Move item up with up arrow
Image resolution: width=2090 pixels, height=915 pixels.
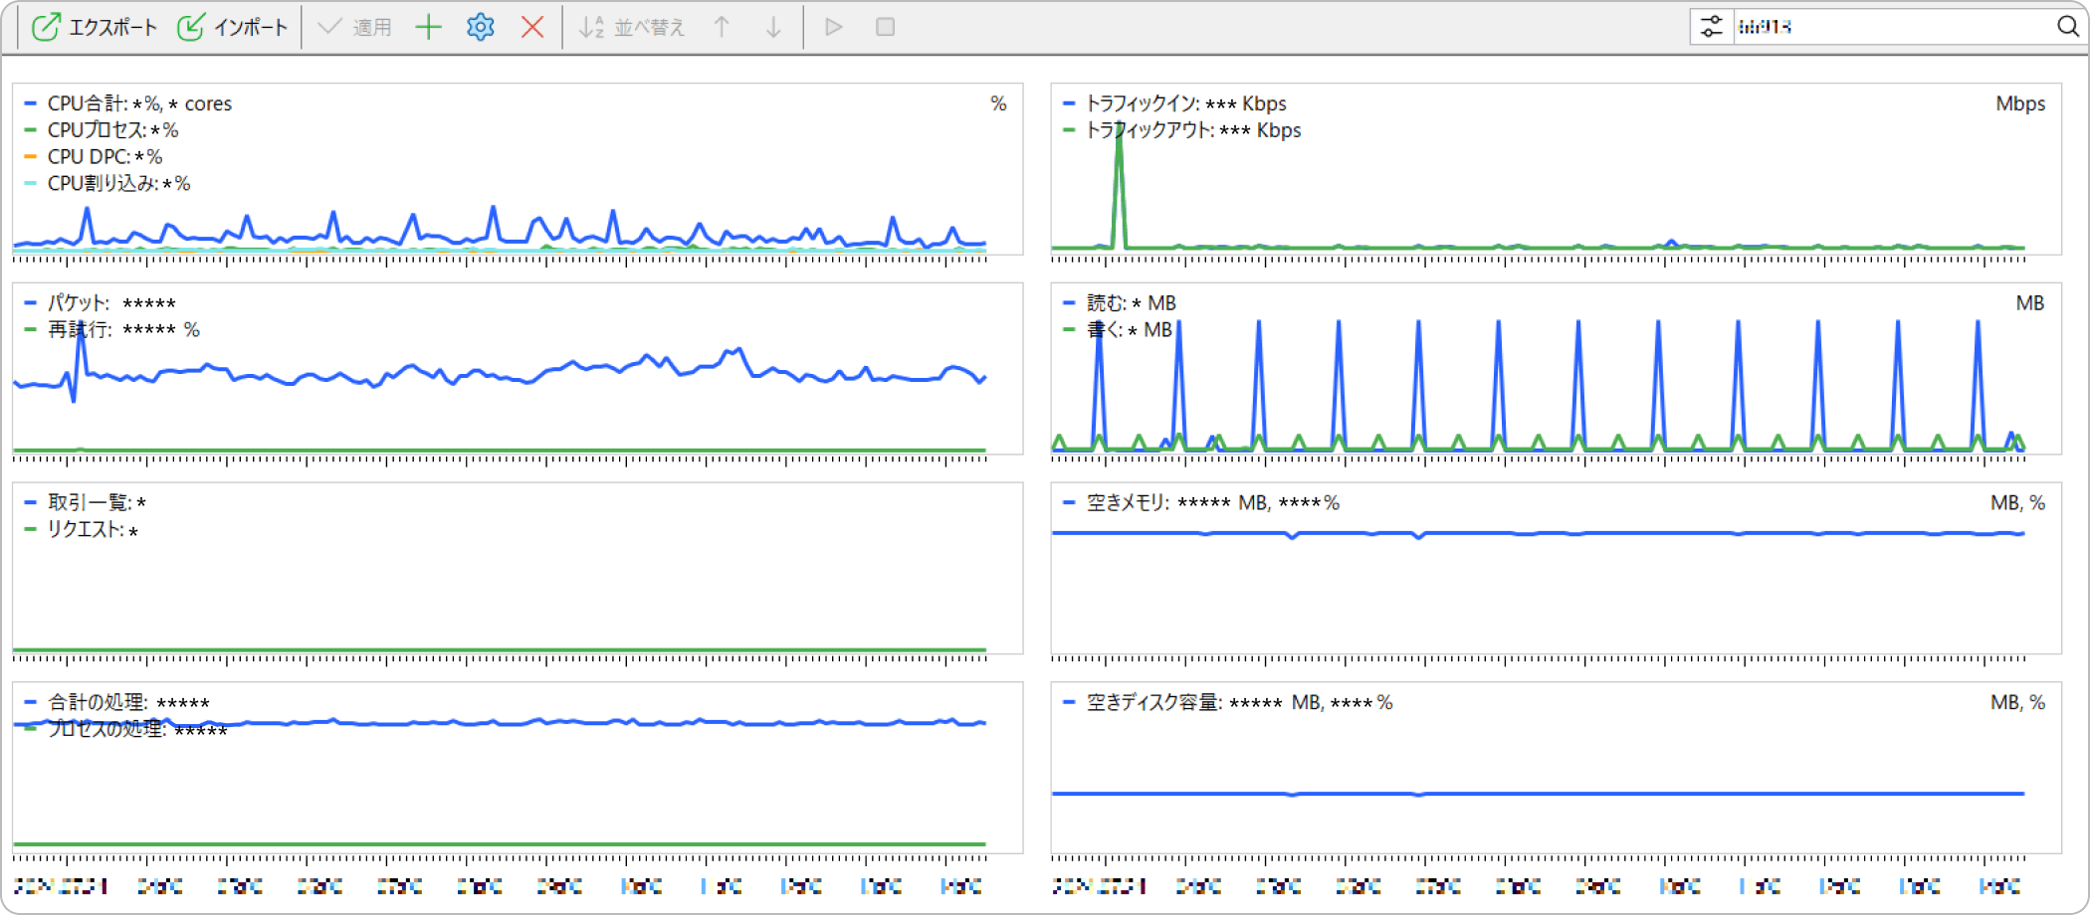tap(722, 27)
